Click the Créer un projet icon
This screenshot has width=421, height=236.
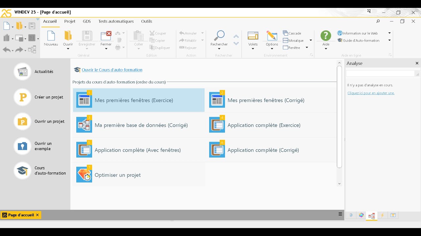(x=22, y=97)
